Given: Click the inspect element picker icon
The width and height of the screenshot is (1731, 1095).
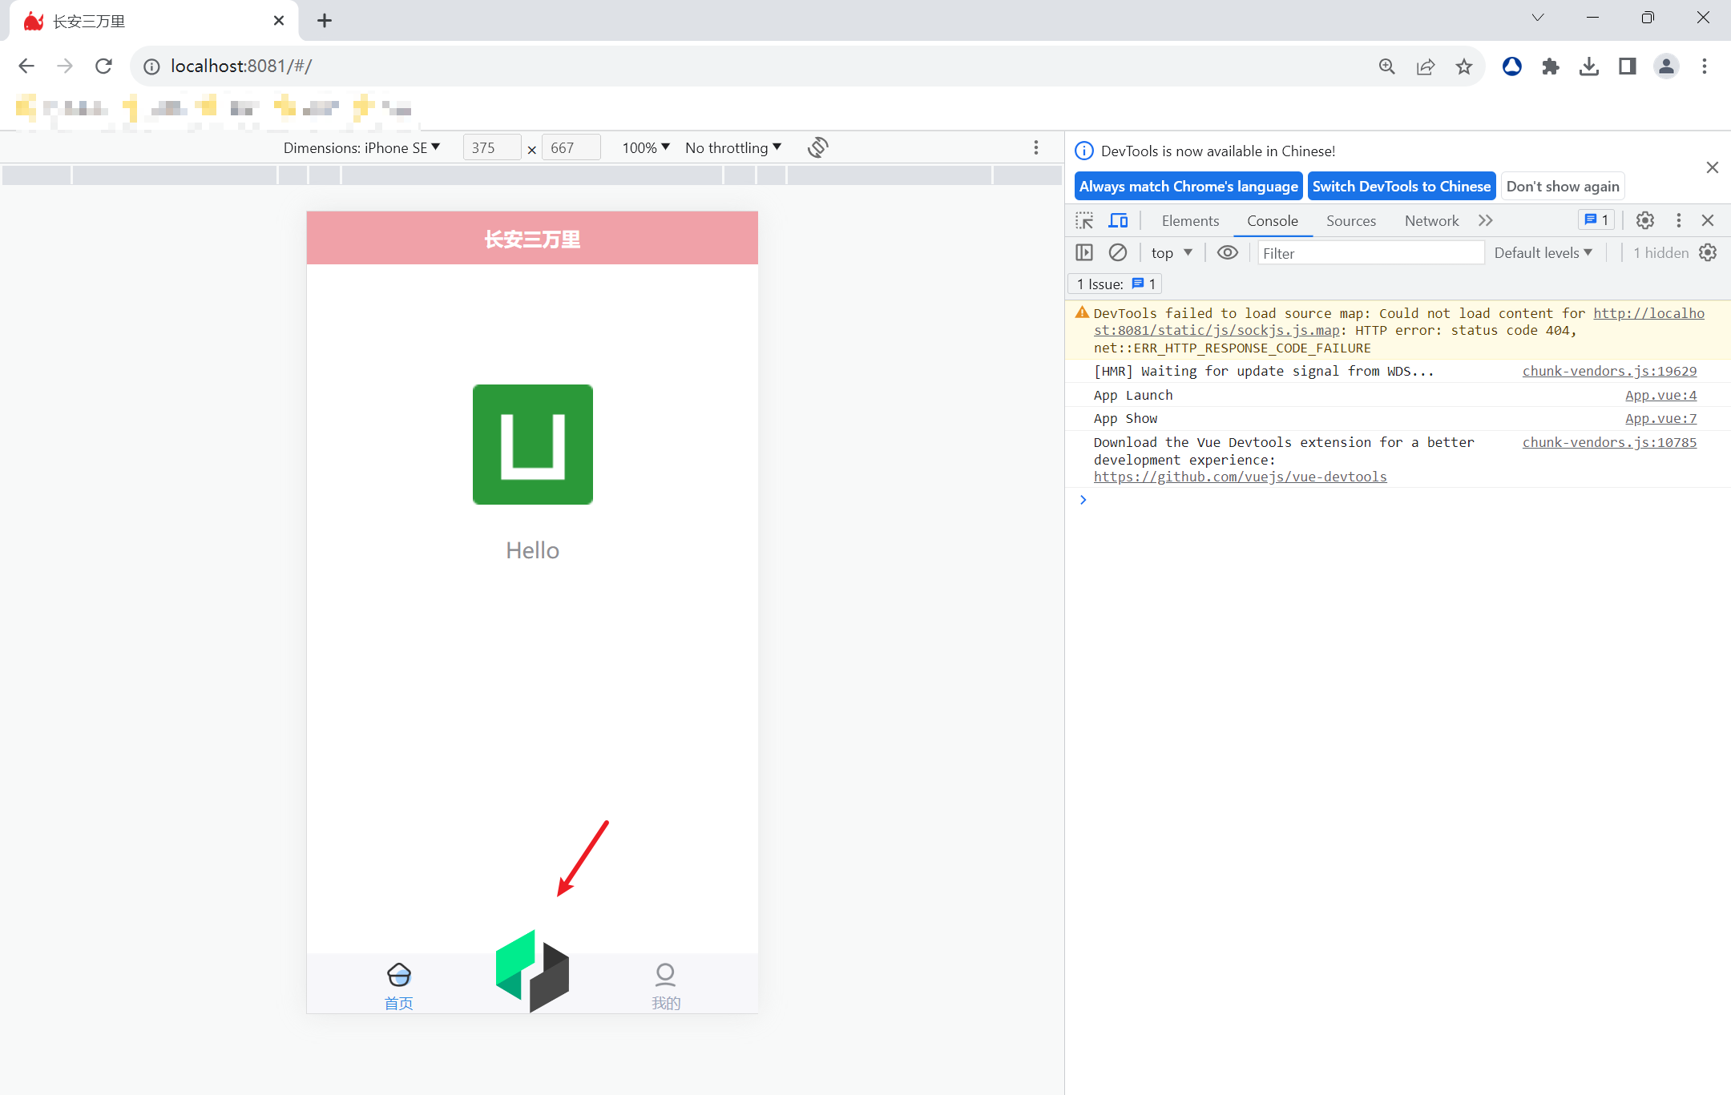Looking at the screenshot, I should pyautogui.click(x=1084, y=220).
